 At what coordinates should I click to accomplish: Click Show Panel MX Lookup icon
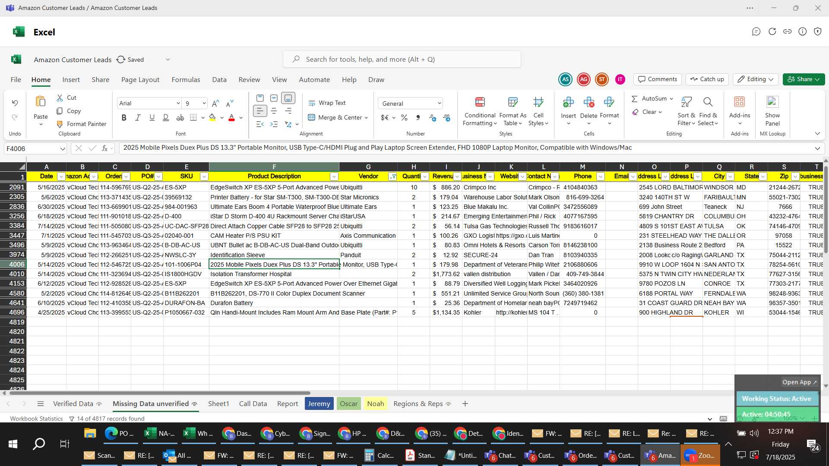[x=772, y=102]
